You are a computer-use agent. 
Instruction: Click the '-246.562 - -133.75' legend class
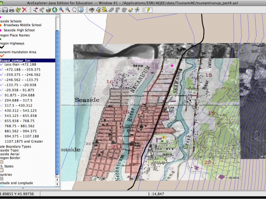click(x=21, y=80)
